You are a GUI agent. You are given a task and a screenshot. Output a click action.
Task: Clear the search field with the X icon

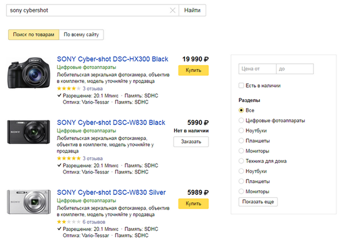(173, 10)
